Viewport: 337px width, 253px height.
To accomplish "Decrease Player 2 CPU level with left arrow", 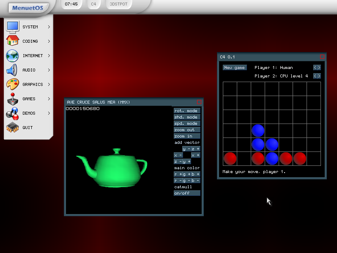I will pos(315,76).
